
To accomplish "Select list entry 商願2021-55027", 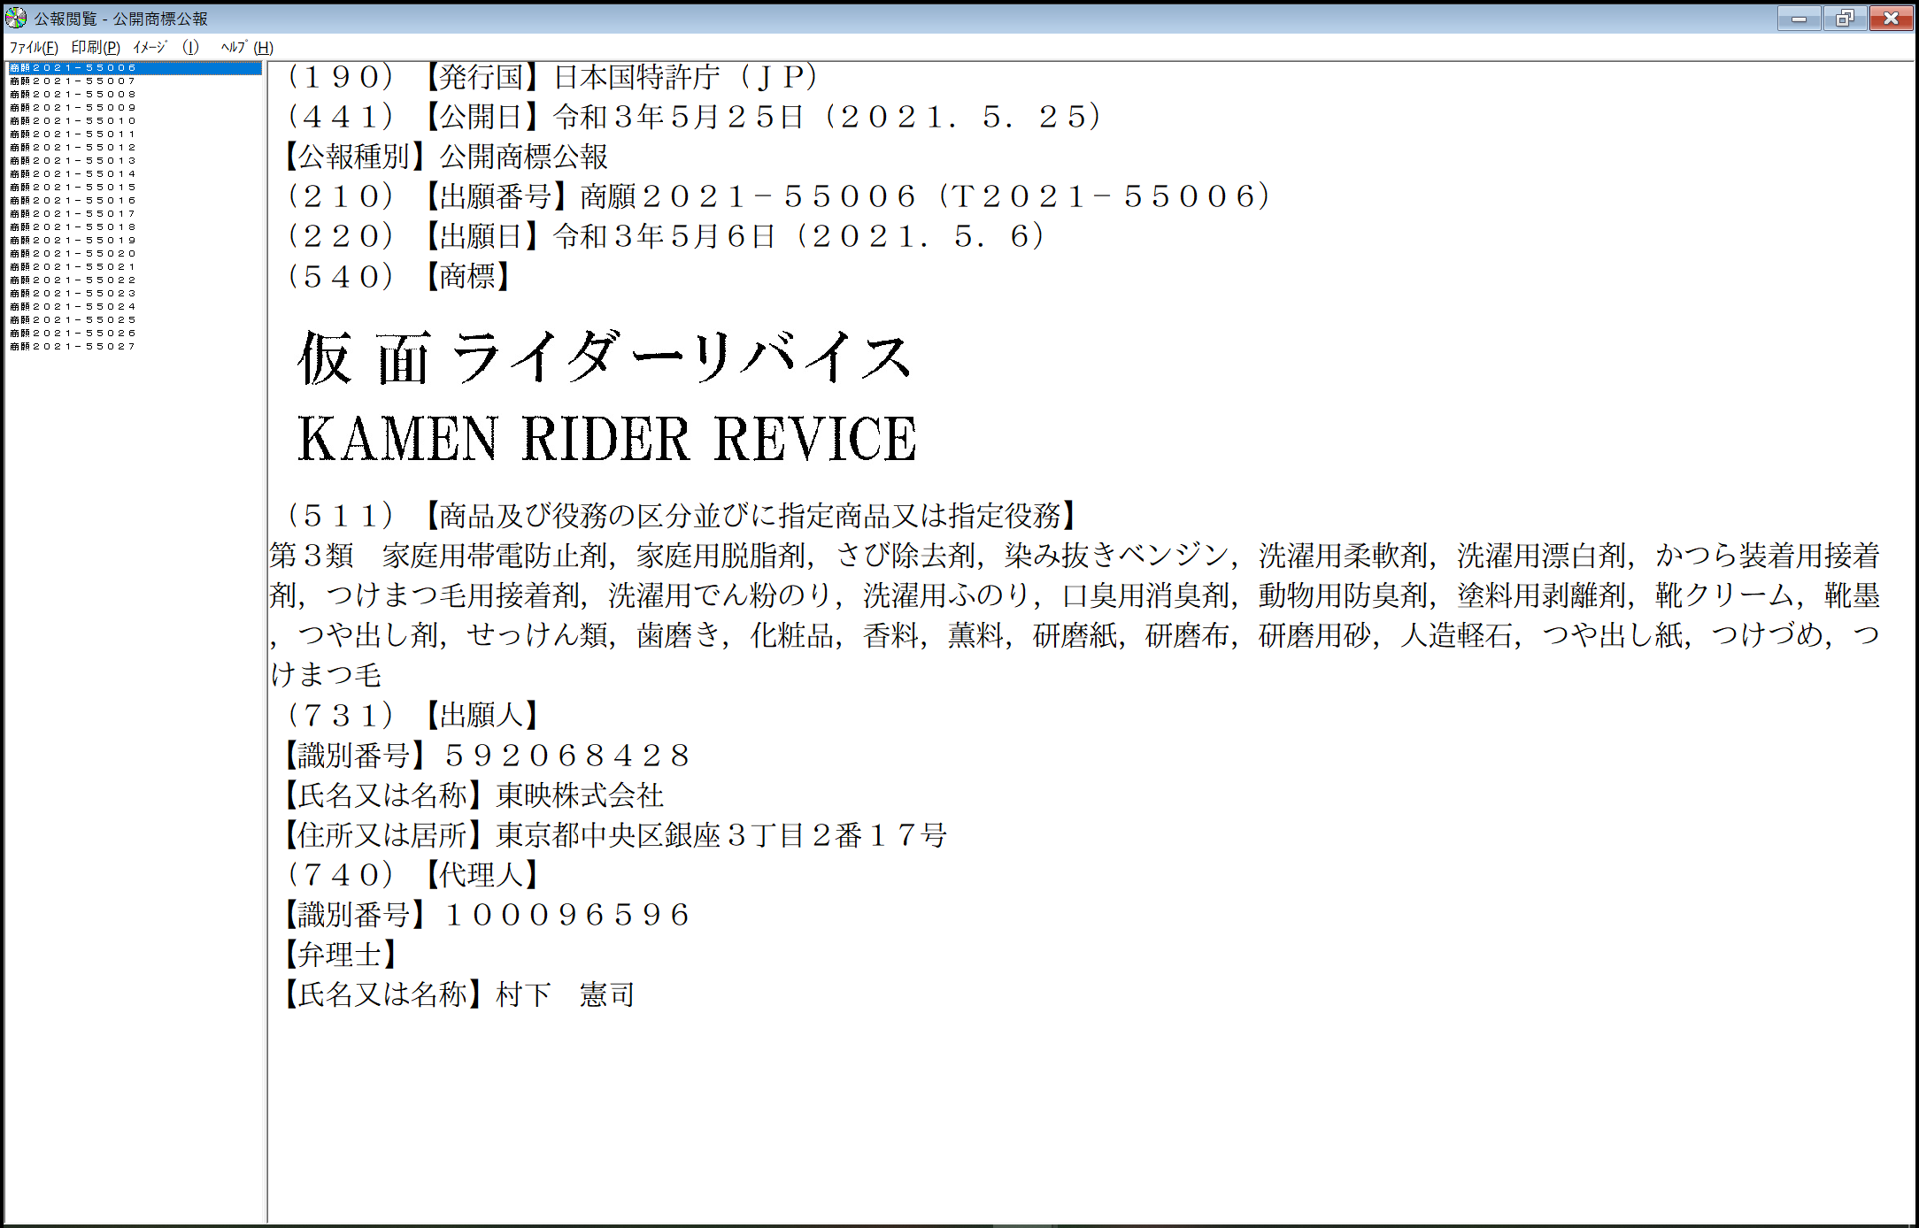I will 73,347.
